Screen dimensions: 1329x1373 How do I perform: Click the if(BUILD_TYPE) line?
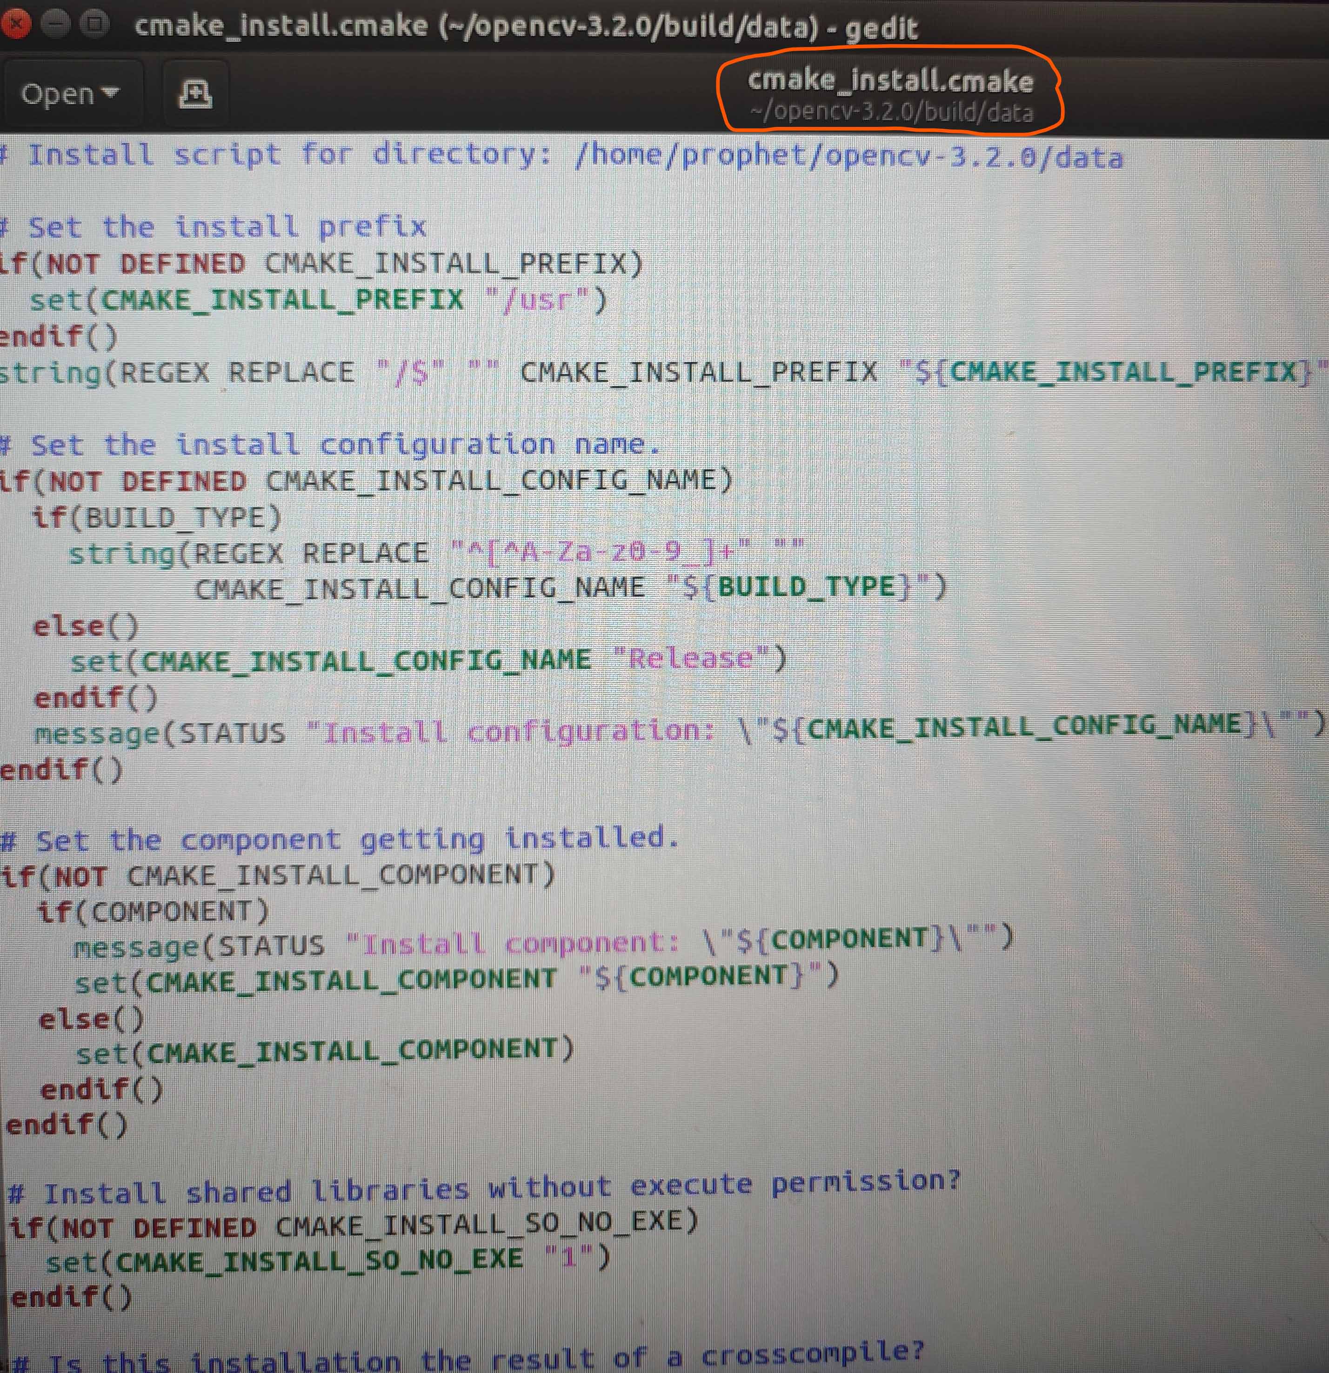157,518
